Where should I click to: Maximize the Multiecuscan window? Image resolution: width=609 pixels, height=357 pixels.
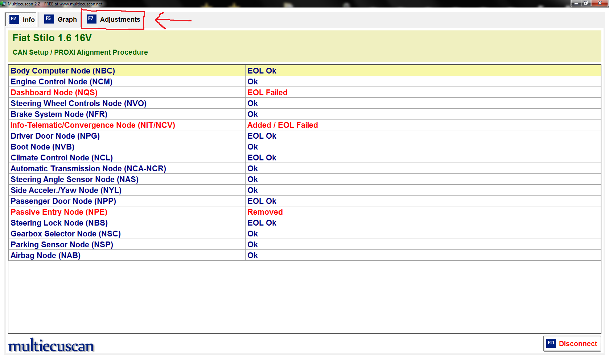click(585, 3)
